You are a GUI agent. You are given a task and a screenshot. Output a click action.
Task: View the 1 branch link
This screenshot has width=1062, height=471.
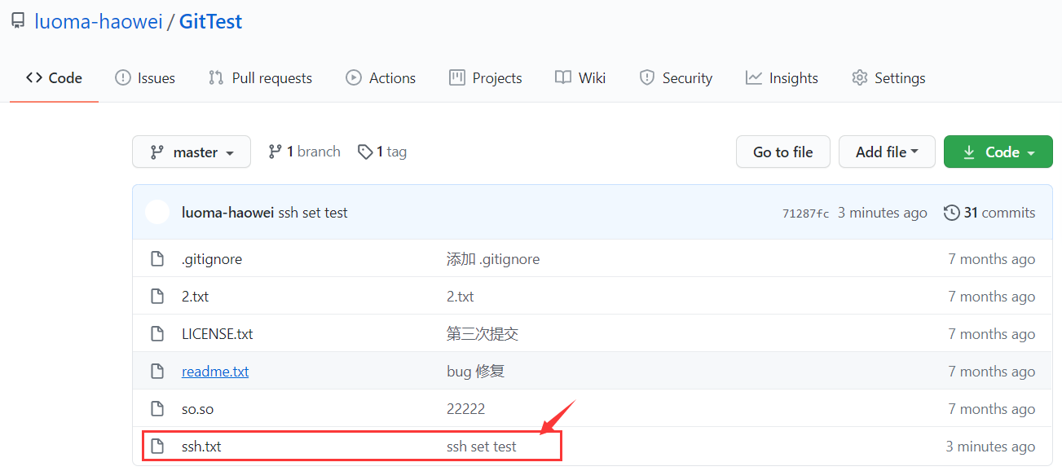(x=304, y=152)
